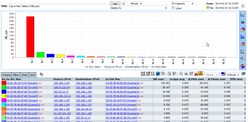248x122 pixels.
Task: Open the 5 Minute step dropdown
Action: 233,75
